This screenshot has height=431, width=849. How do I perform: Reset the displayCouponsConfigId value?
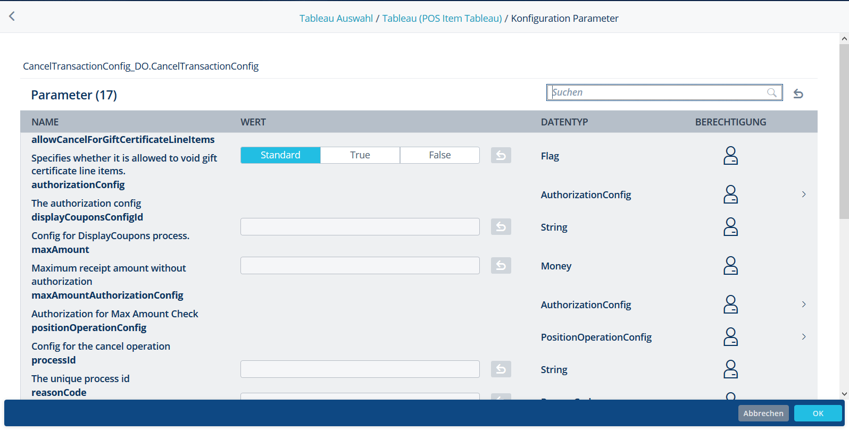point(501,226)
